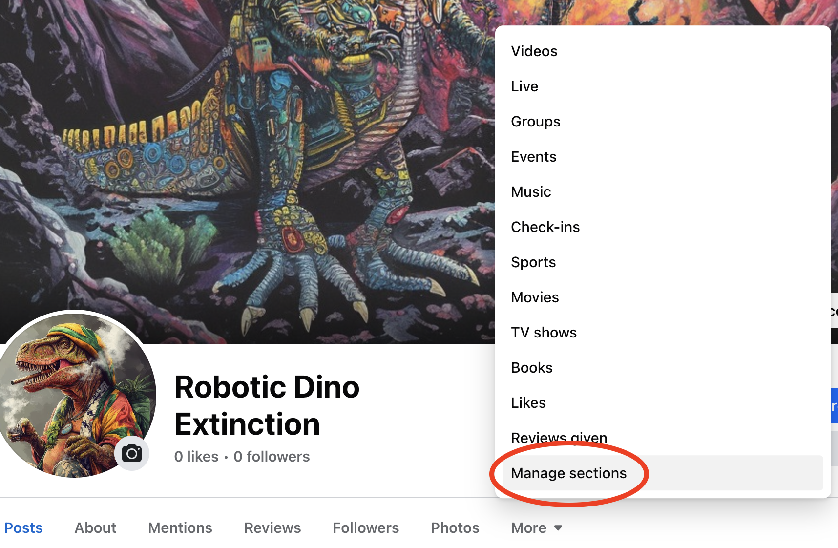Switch to the About tab
838x548 pixels.
click(x=95, y=528)
